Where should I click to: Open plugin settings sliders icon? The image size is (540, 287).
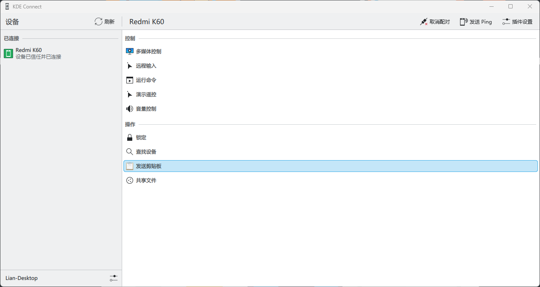pyautogui.click(x=506, y=21)
